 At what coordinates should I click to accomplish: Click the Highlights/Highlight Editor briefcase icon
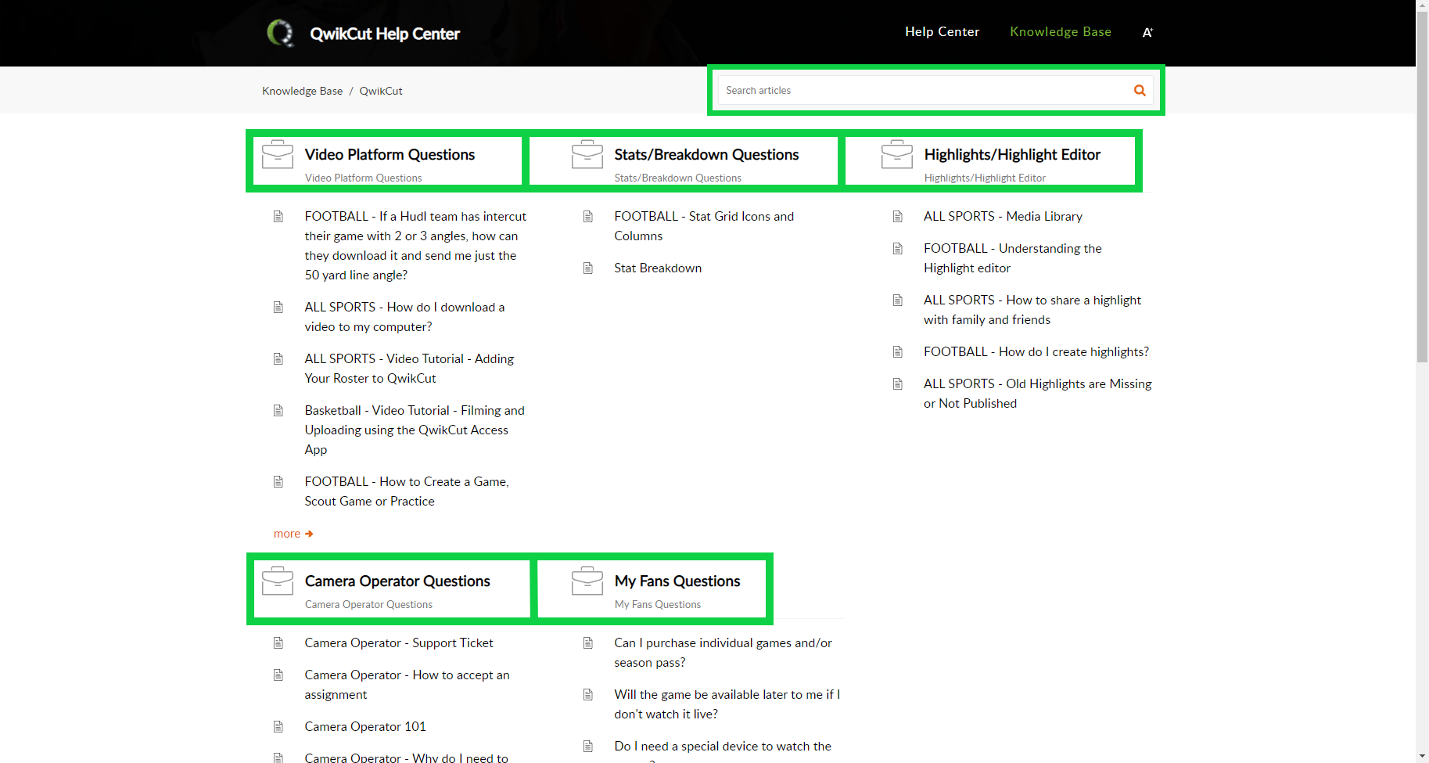coord(897,154)
